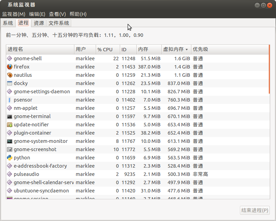Click the process list vertical scrollbar
Viewport: 276px width, 221px height.
(269, 70)
